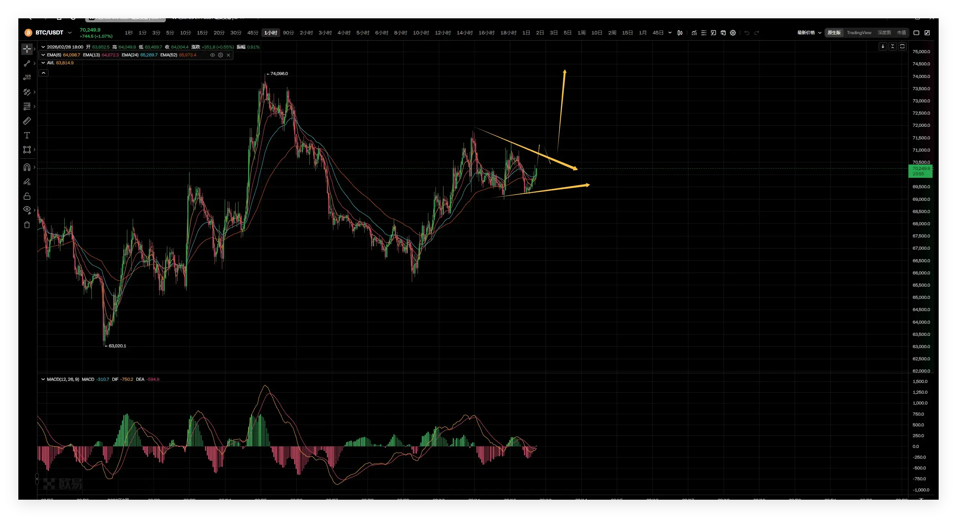Open the candlestick chart style selector
957x518 pixels.
[x=680, y=33]
